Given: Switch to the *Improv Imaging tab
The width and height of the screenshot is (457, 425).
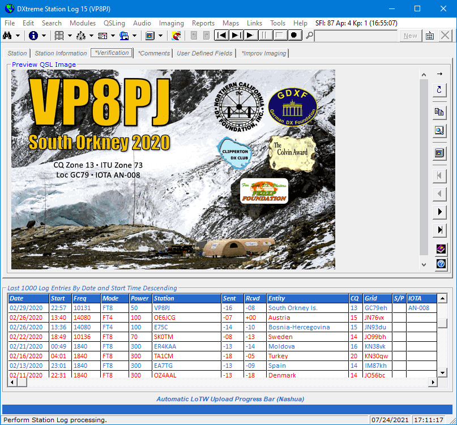Looking at the screenshot, I should pos(263,53).
